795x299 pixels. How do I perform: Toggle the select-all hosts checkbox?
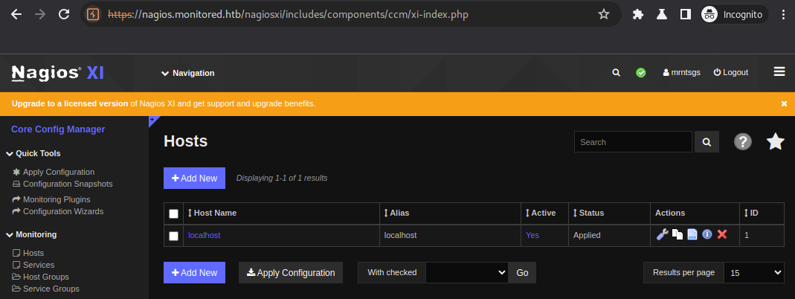[173, 213]
